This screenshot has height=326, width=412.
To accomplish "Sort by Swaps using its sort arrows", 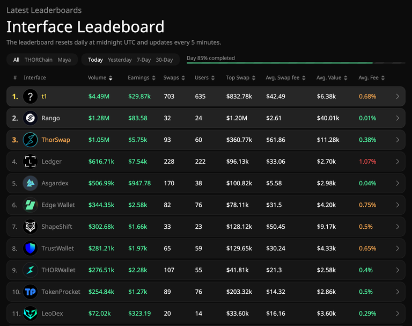I will coord(183,78).
